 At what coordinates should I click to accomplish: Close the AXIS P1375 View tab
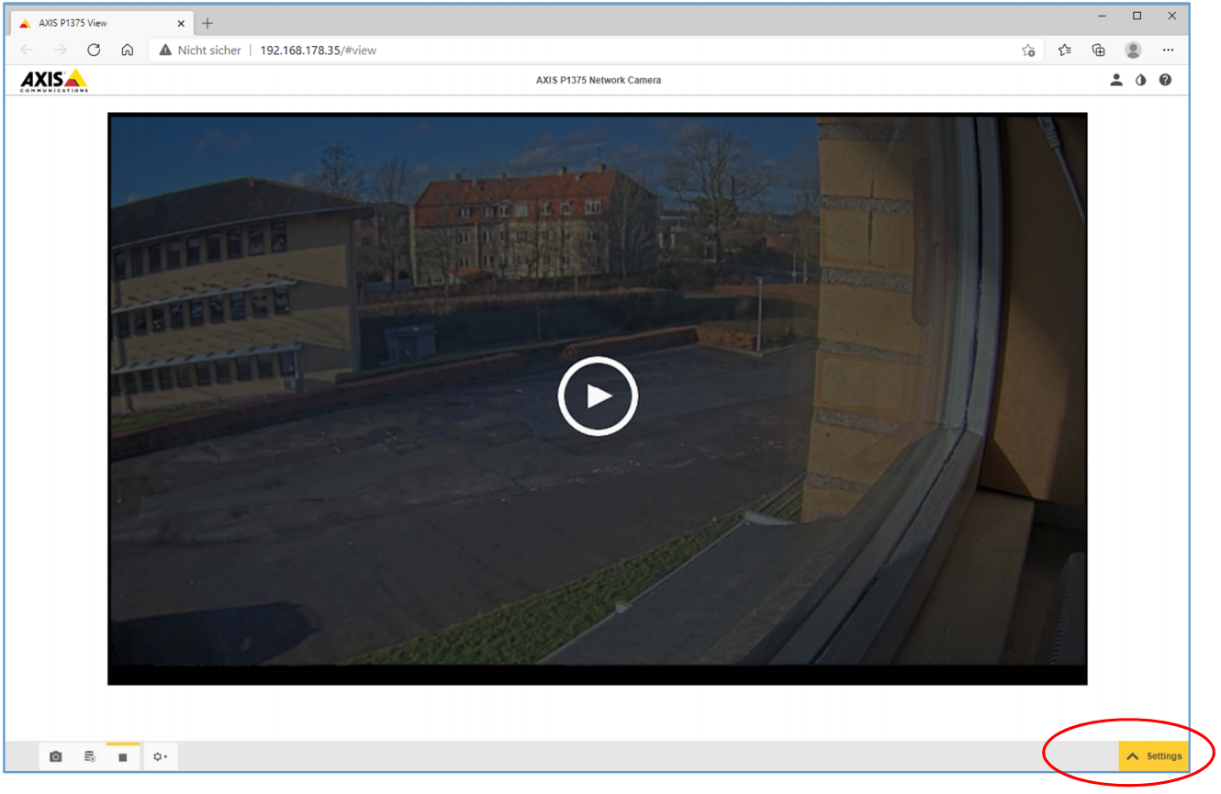pos(181,23)
